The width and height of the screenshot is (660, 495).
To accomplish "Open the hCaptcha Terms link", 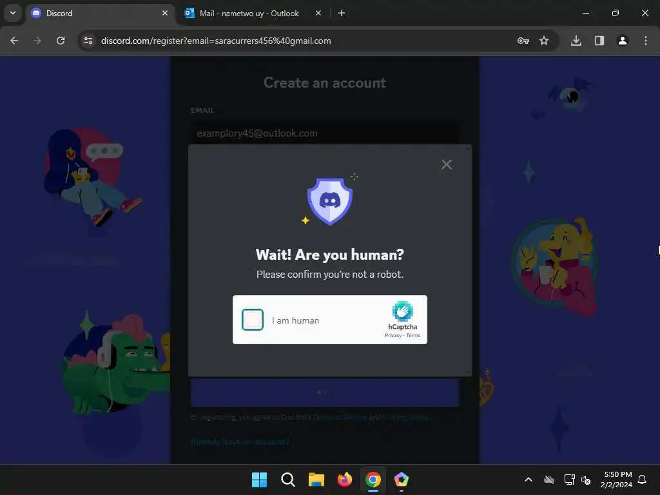I will tap(413, 335).
